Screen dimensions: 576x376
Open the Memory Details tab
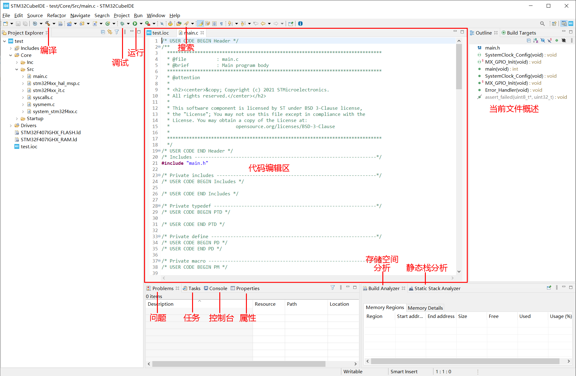pyautogui.click(x=425, y=308)
